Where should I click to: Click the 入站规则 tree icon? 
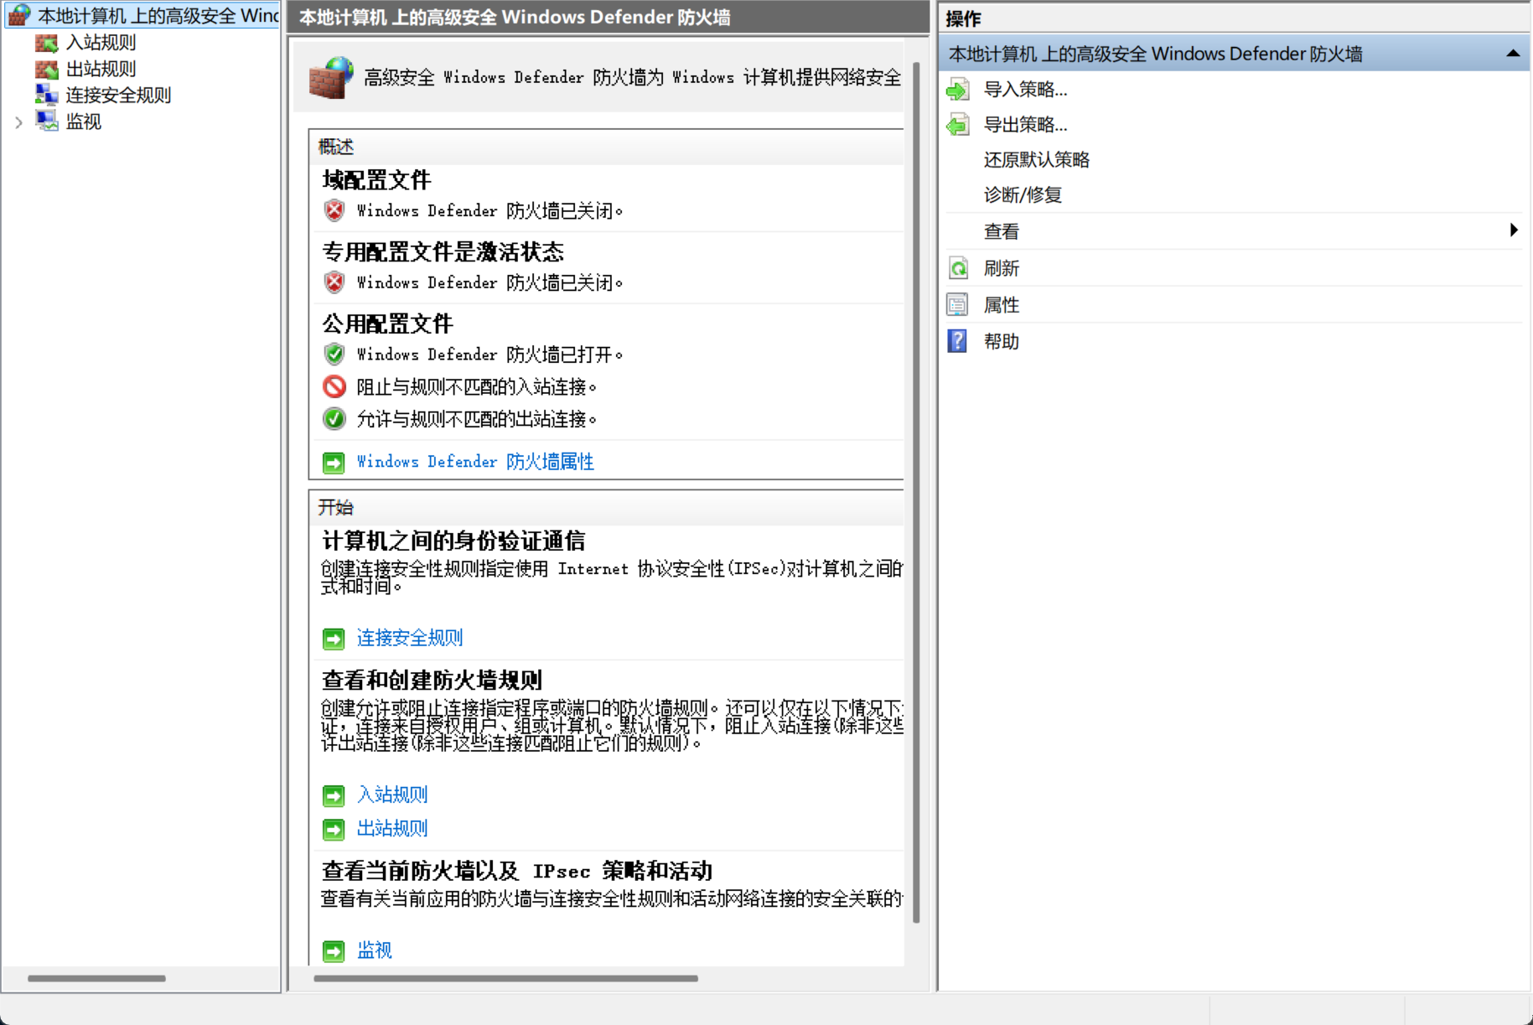[47, 43]
